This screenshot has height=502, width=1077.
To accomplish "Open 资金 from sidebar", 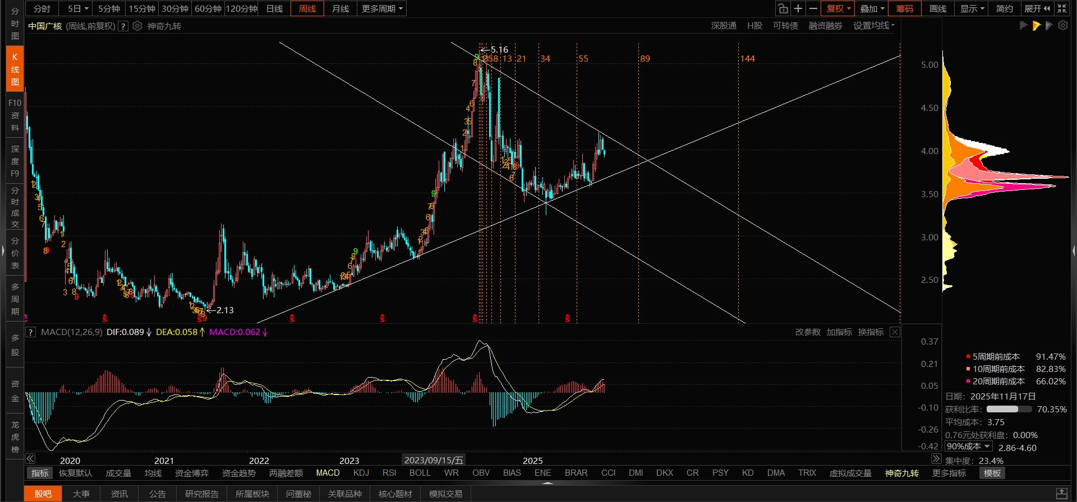I will (x=15, y=391).
